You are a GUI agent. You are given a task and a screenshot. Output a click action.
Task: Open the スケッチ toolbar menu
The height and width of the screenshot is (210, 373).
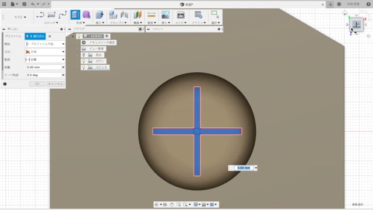tap(51, 23)
